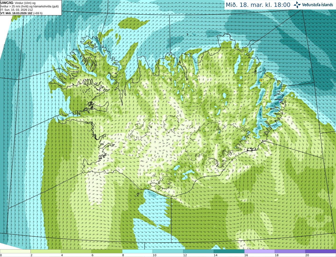The image size is (336, 257).
Task: Select the 14–16 m/s dark teal legend swatch
Action: coord(229,251)
